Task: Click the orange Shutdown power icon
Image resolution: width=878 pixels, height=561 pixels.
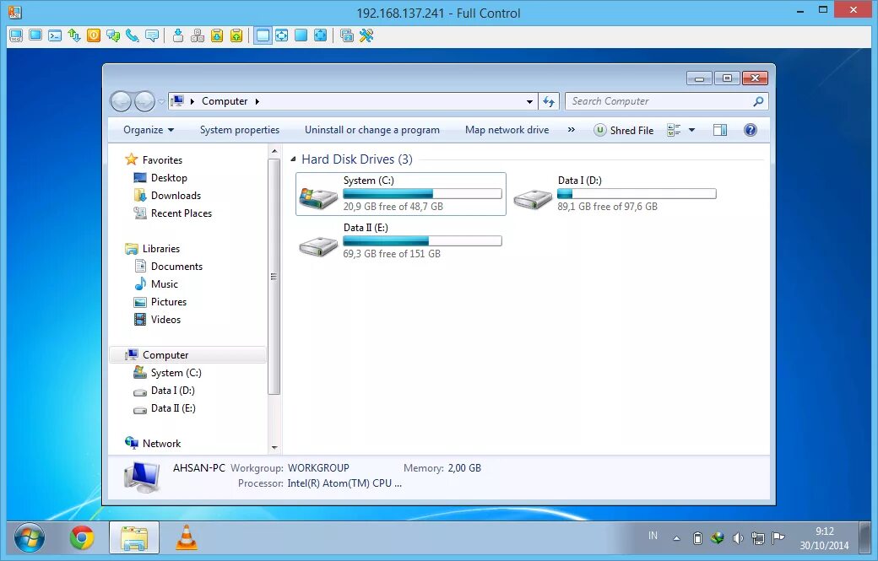Action: (94, 35)
